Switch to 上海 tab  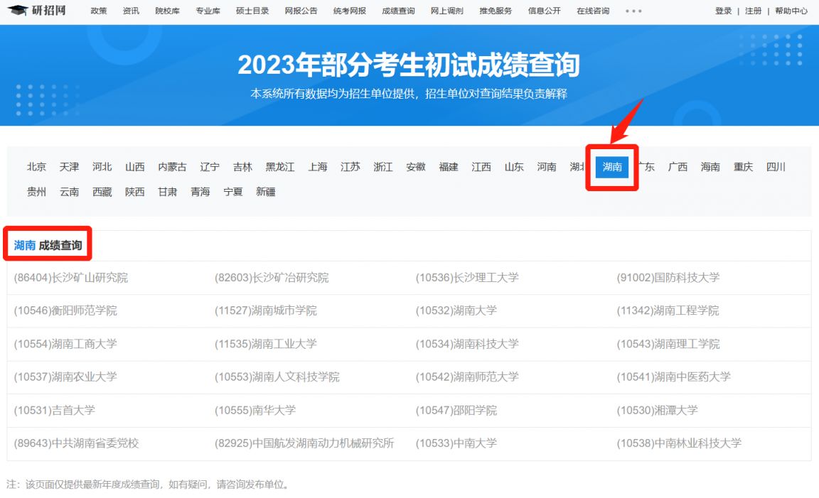pos(318,167)
